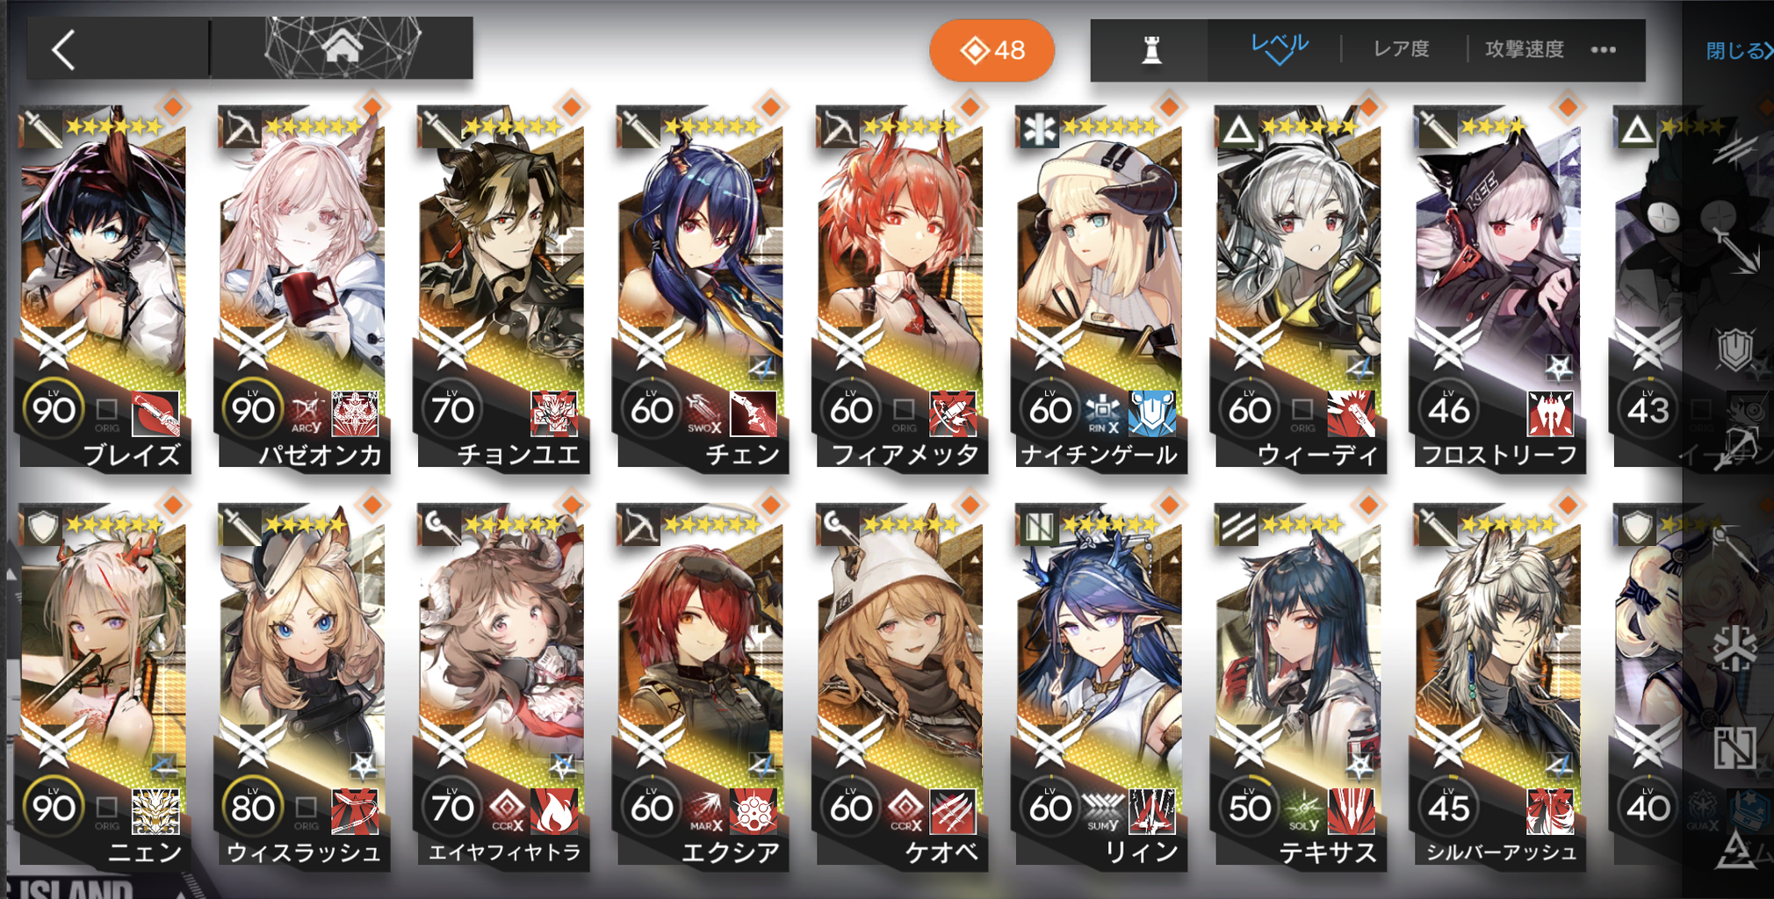Click Eyjafjalla's flame skill icon
This screenshot has width=1774, height=899.
[554, 811]
